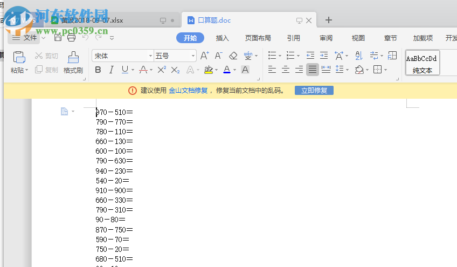This screenshot has height=267, width=457.
Task: Click the Distributed alignment icon
Action: pyautogui.click(x=326, y=70)
